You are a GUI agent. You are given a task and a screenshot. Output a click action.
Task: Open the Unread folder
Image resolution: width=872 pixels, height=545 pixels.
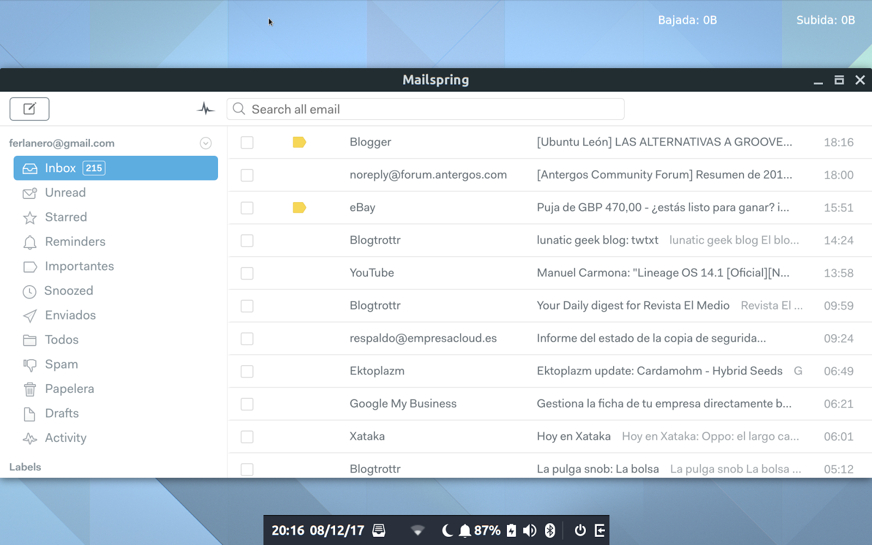click(x=116, y=192)
